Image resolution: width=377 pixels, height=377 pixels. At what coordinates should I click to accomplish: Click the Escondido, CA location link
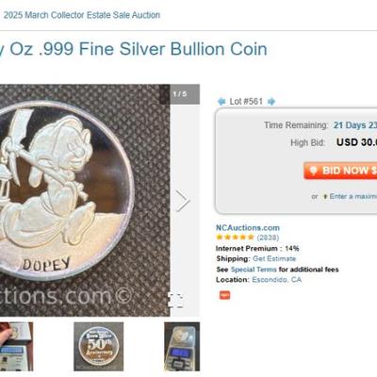276,280
